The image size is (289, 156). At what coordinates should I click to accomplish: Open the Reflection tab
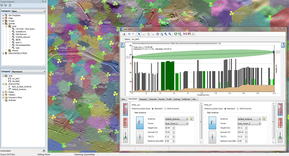point(186,99)
